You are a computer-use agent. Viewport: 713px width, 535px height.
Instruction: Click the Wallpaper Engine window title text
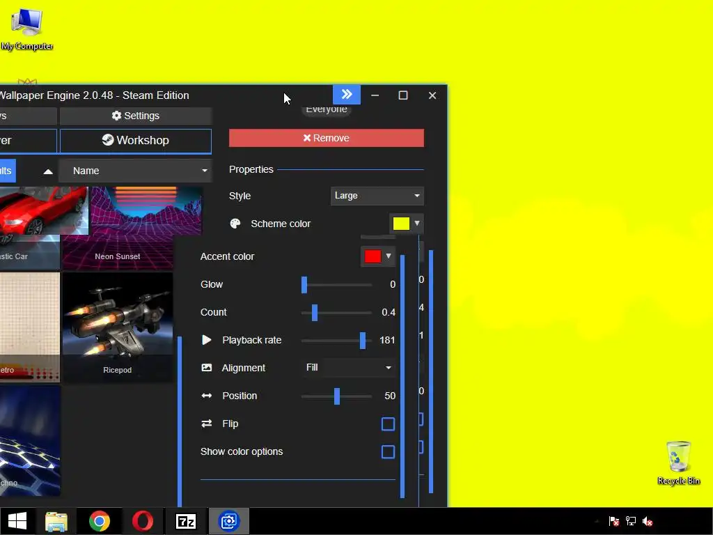click(94, 95)
